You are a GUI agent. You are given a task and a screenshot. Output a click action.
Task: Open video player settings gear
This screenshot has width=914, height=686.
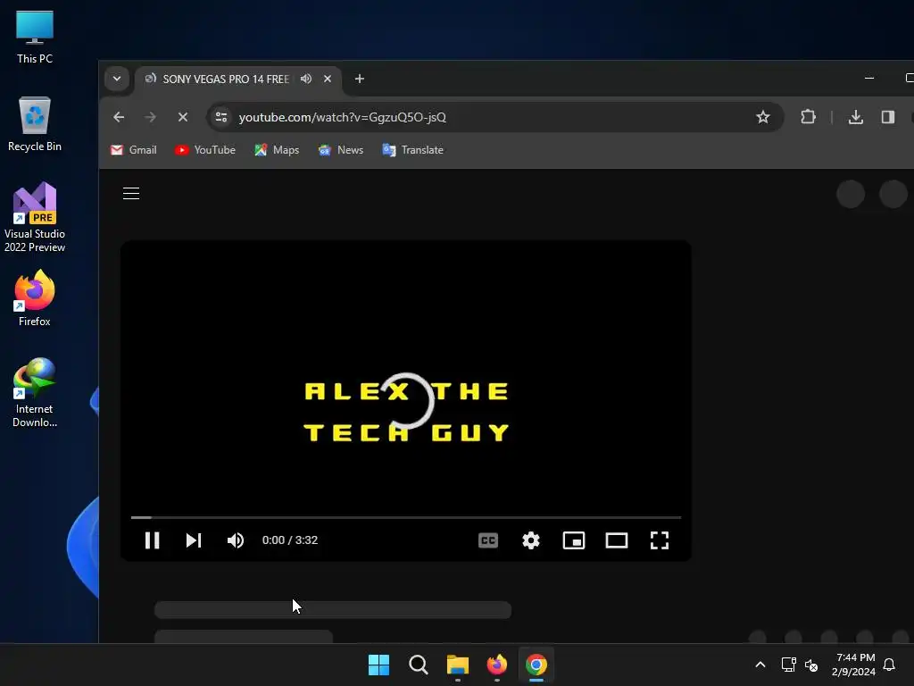tap(531, 540)
